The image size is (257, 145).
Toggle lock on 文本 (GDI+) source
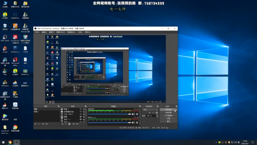tap(84, 114)
